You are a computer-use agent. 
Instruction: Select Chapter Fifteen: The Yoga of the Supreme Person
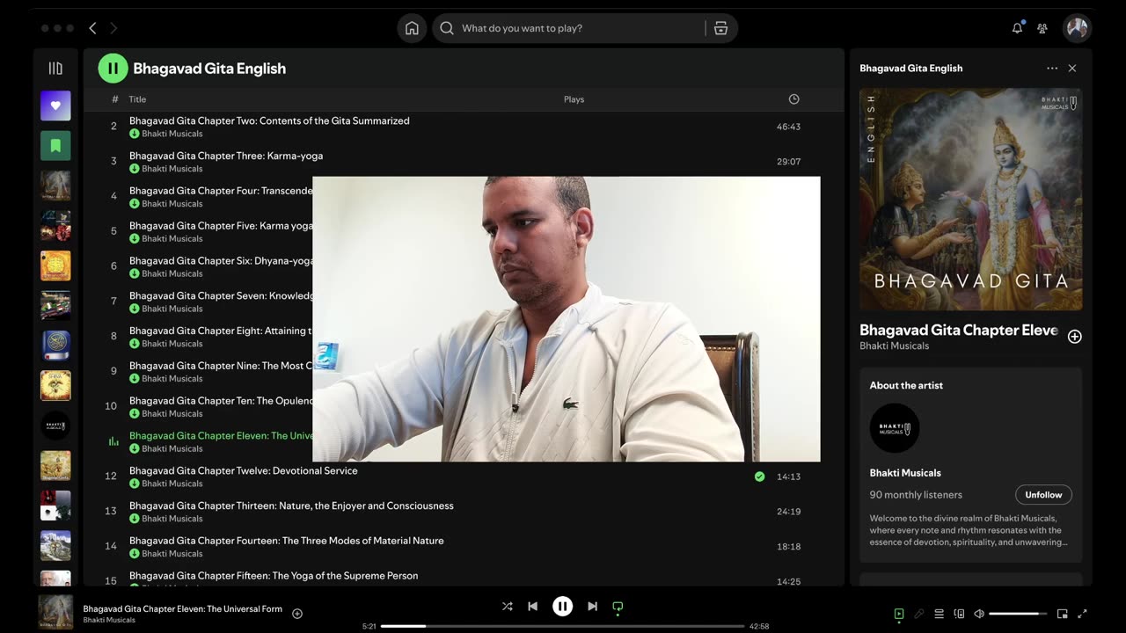(x=274, y=576)
